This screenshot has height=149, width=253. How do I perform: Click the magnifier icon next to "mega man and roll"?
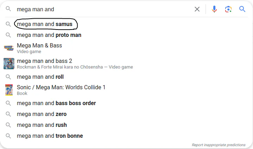pyautogui.click(x=8, y=77)
